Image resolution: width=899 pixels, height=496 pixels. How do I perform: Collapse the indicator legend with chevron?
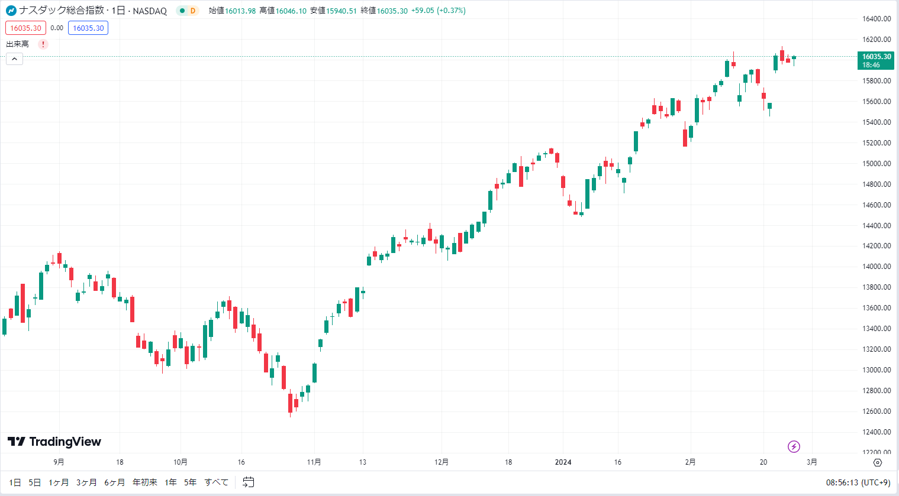pos(15,59)
